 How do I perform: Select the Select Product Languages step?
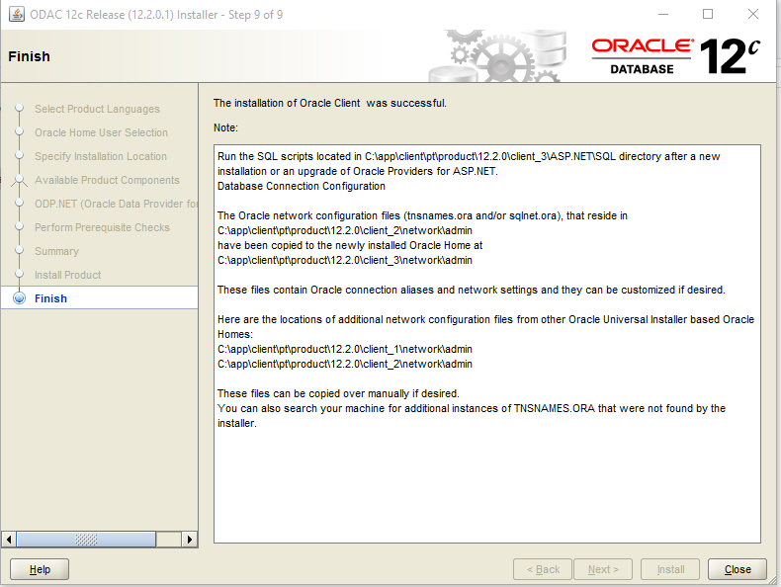(x=97, y=109)
